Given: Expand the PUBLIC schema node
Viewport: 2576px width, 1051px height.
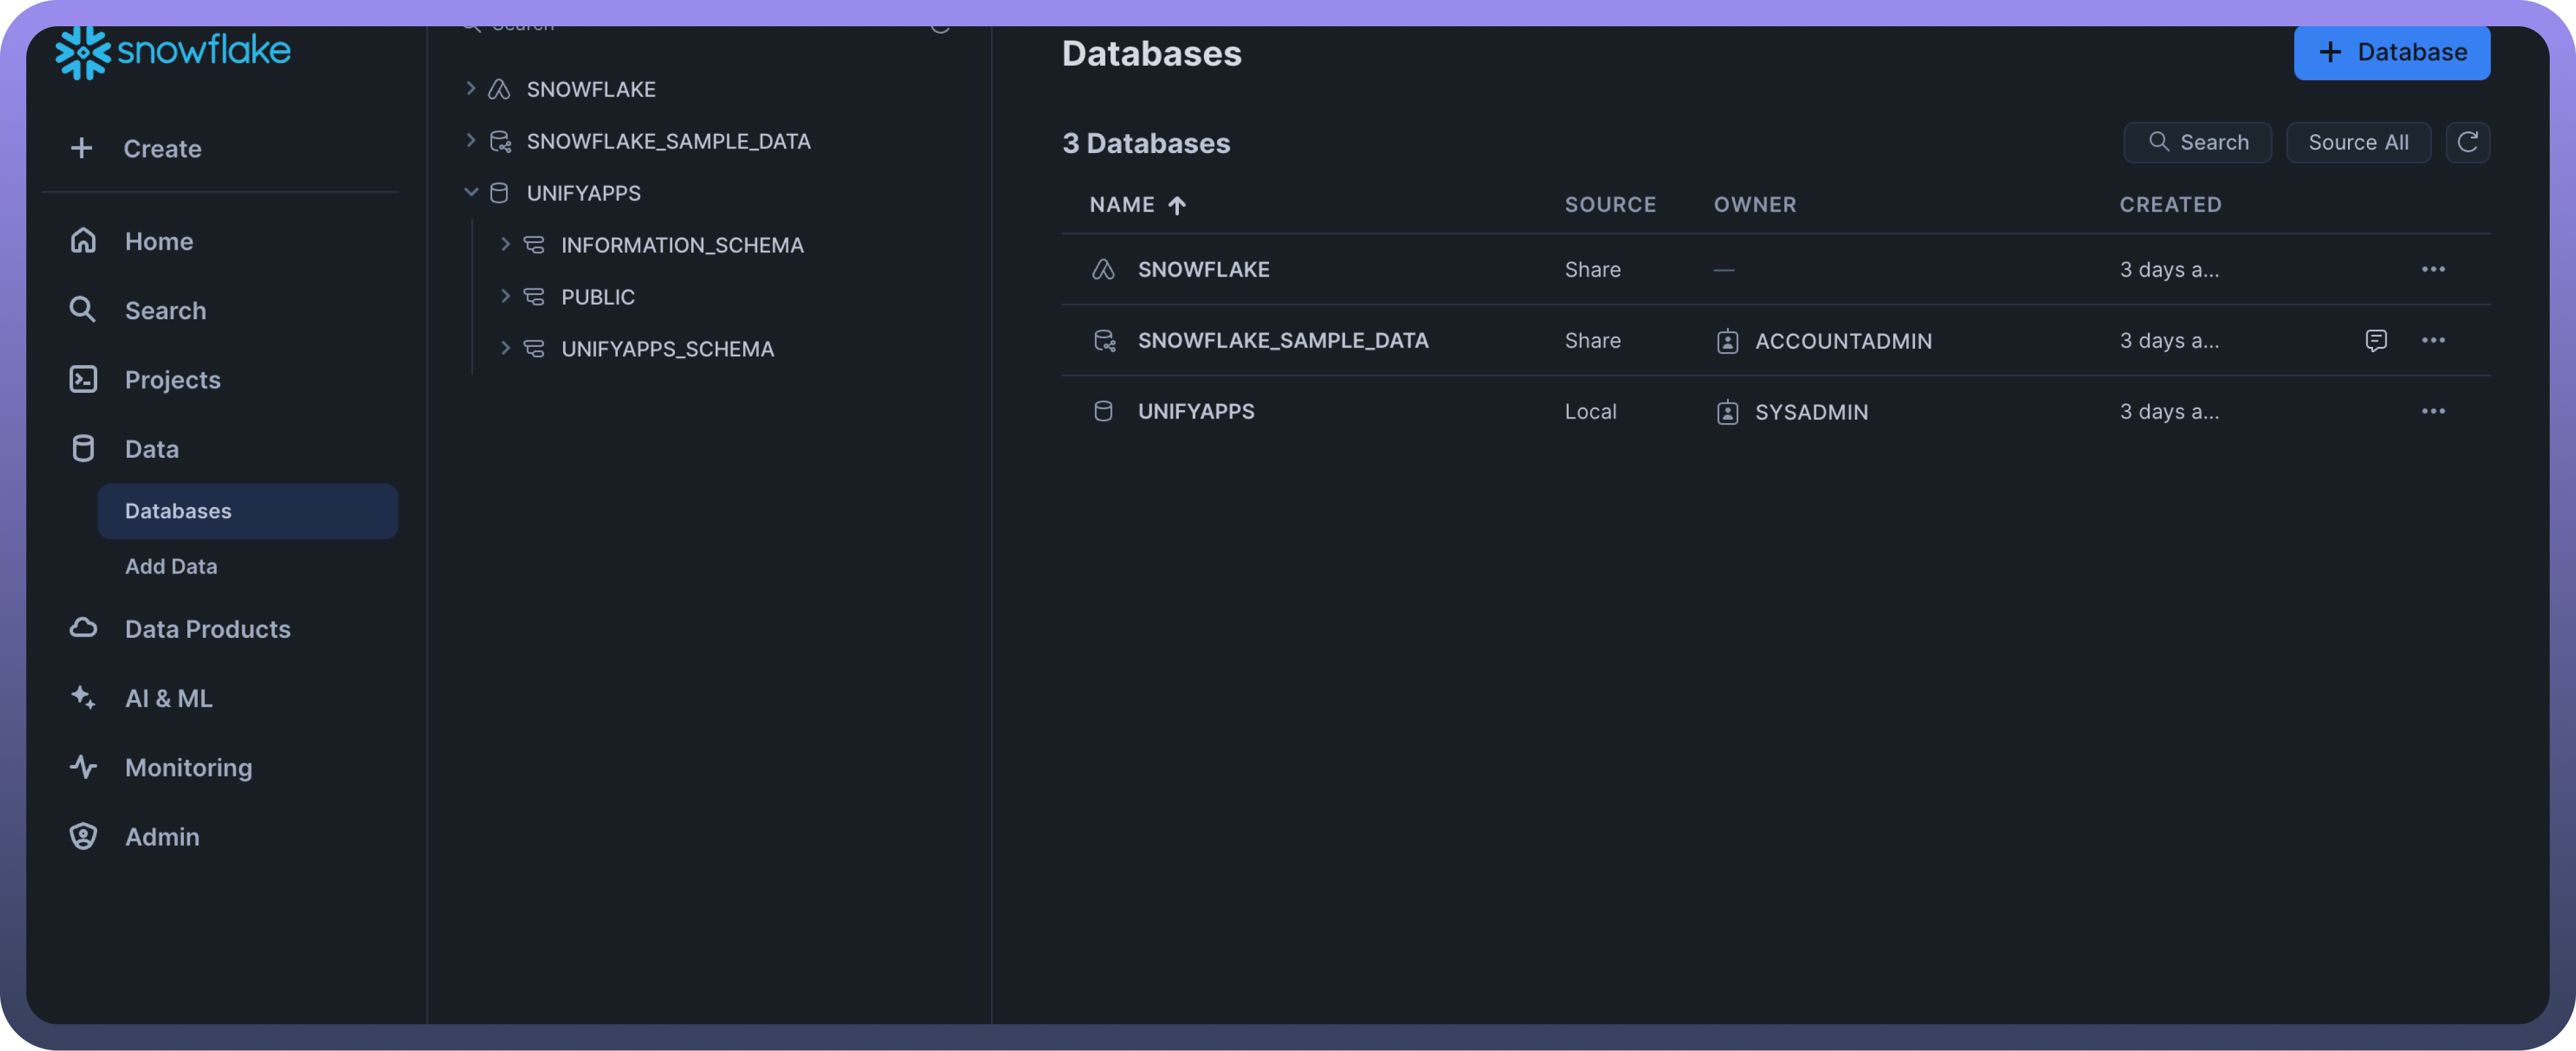Looking at the screenshot, I should click(x=505, y=296).
